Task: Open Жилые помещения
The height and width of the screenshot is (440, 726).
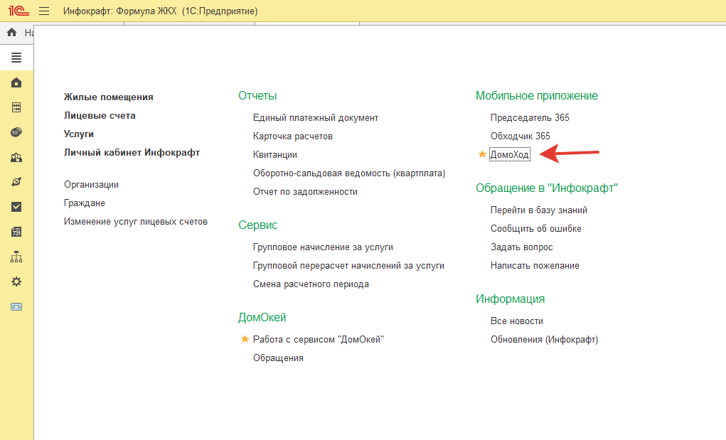Action: click(108, 97)
